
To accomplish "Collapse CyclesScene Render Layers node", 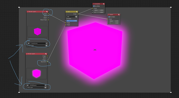I will pyautogui.click(x=28, y=12).
